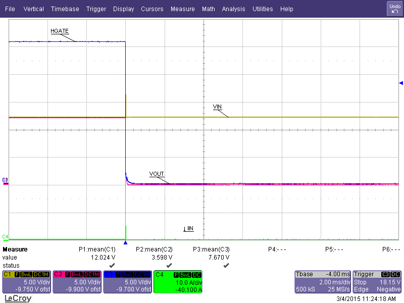Click the VOUT waveform label

[157, 174]
